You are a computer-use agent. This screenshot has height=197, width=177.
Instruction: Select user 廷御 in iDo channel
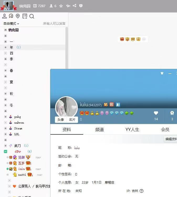[22, 157]
